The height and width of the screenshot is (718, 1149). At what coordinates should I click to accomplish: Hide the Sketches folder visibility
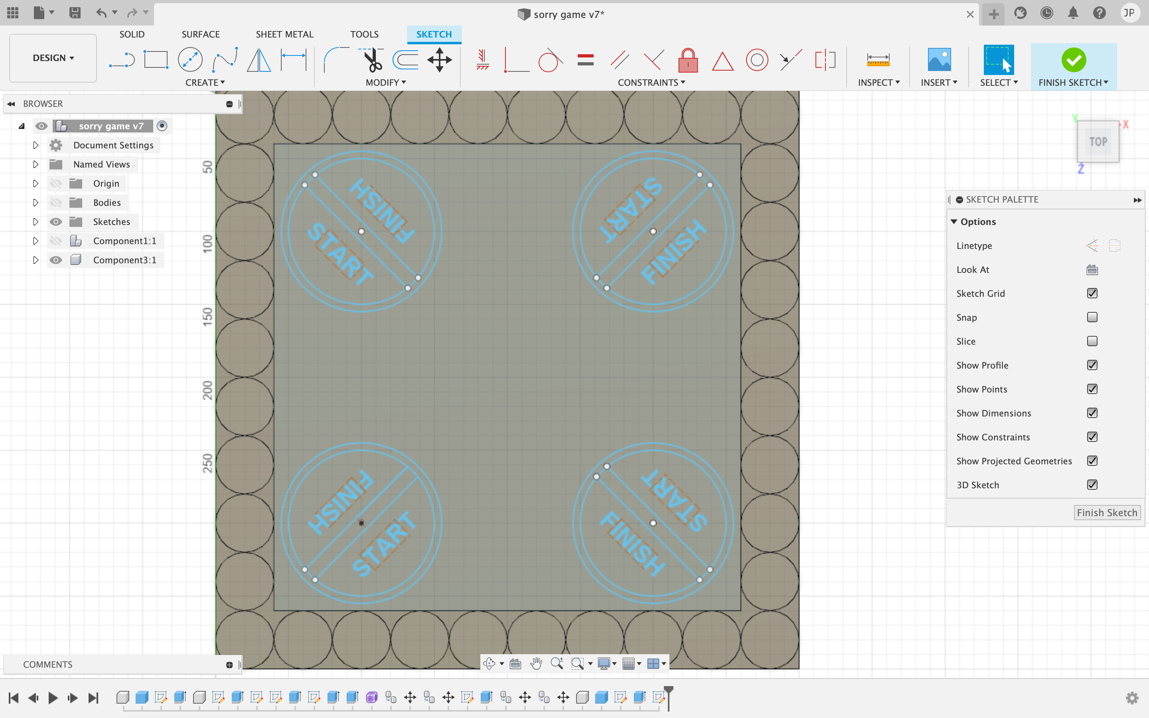point(55,222)
